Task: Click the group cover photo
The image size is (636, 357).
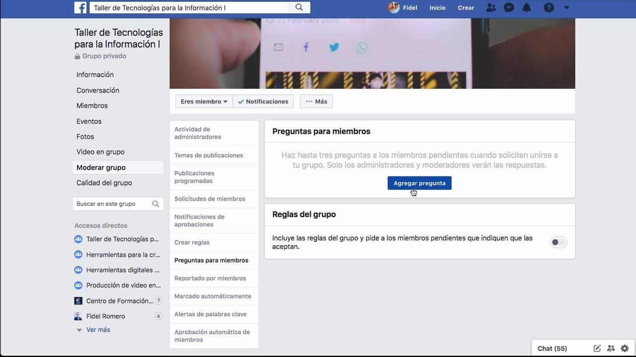Action: (x=372, y=54)
